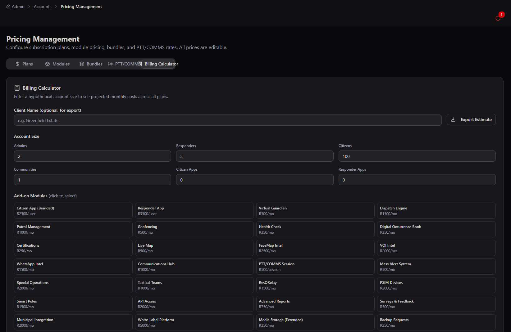Switch to the Modules tab

tap(57, 64)
